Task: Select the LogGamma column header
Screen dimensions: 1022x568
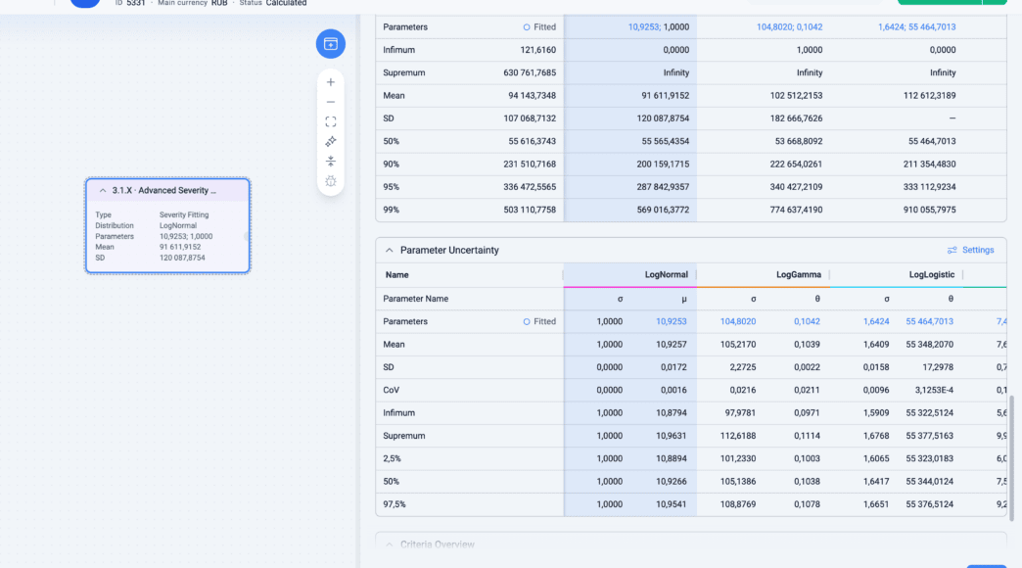Action: tap(799, 275)
